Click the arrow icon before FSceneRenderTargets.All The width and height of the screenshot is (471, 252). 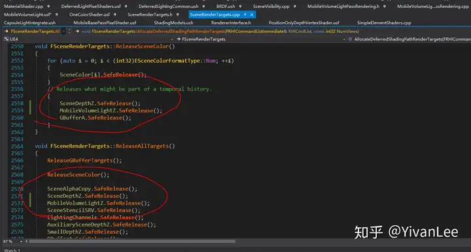[x=6, y=31]
